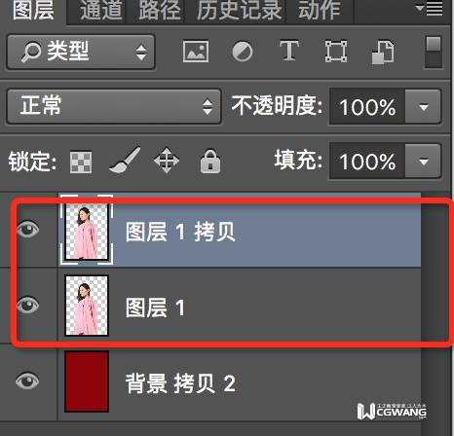Select the 图层 1 拷贝 thumbnail
Viewport: 454px width, 436px height.
[87, 231]
